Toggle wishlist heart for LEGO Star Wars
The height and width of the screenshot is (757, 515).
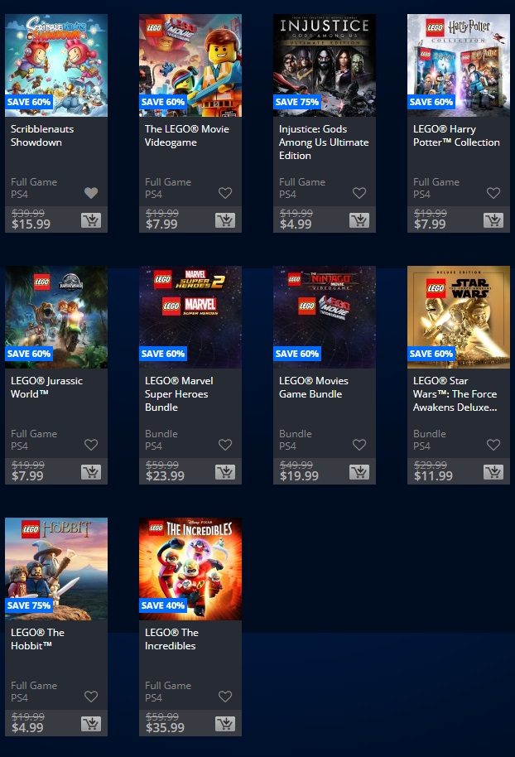pos(493,445)
